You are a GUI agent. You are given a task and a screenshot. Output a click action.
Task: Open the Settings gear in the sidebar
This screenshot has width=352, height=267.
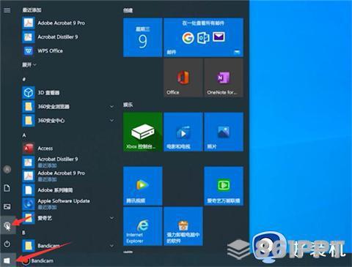click(x=7, y=225)
